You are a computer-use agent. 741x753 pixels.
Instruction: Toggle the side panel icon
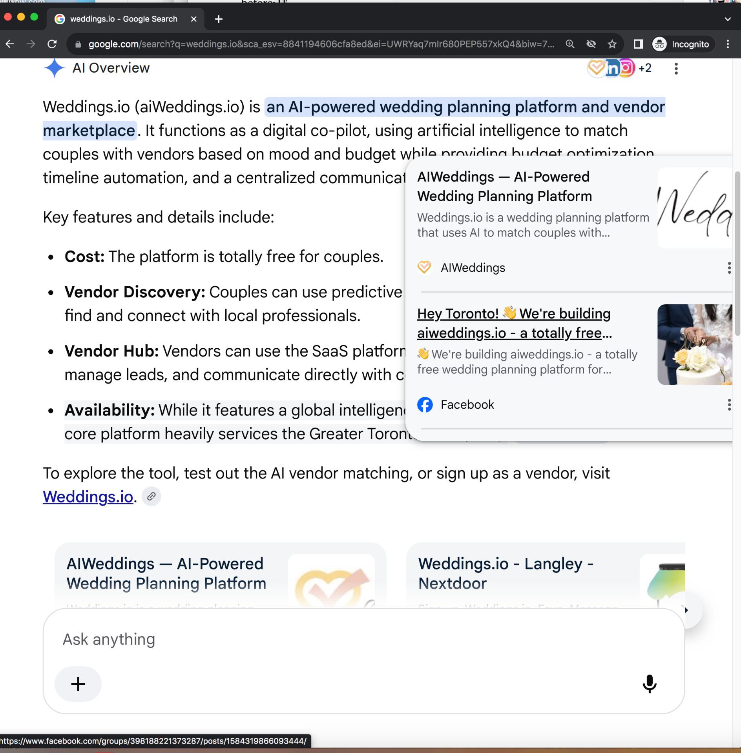(639, 44)
